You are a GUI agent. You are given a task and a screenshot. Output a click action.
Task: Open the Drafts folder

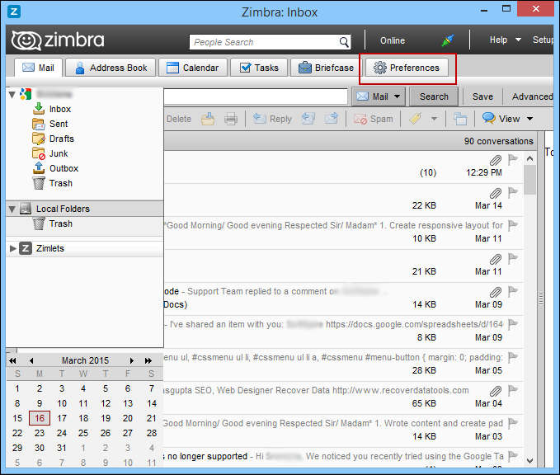coord(61,139)
